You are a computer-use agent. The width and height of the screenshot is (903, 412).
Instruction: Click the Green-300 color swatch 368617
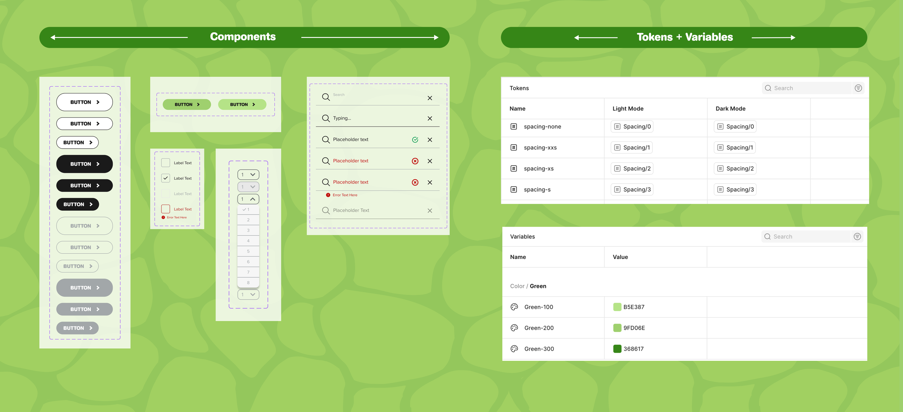click(x=617, y=349)
